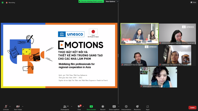Open the Participants panel

(66, 107)
